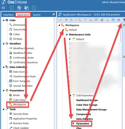
Task: Open Workflow Channels
Action: click(24, 48)
